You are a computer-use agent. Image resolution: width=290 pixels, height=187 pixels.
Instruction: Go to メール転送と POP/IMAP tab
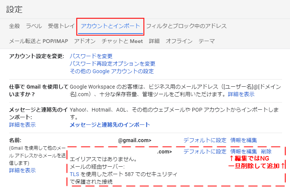click(39, 41)
